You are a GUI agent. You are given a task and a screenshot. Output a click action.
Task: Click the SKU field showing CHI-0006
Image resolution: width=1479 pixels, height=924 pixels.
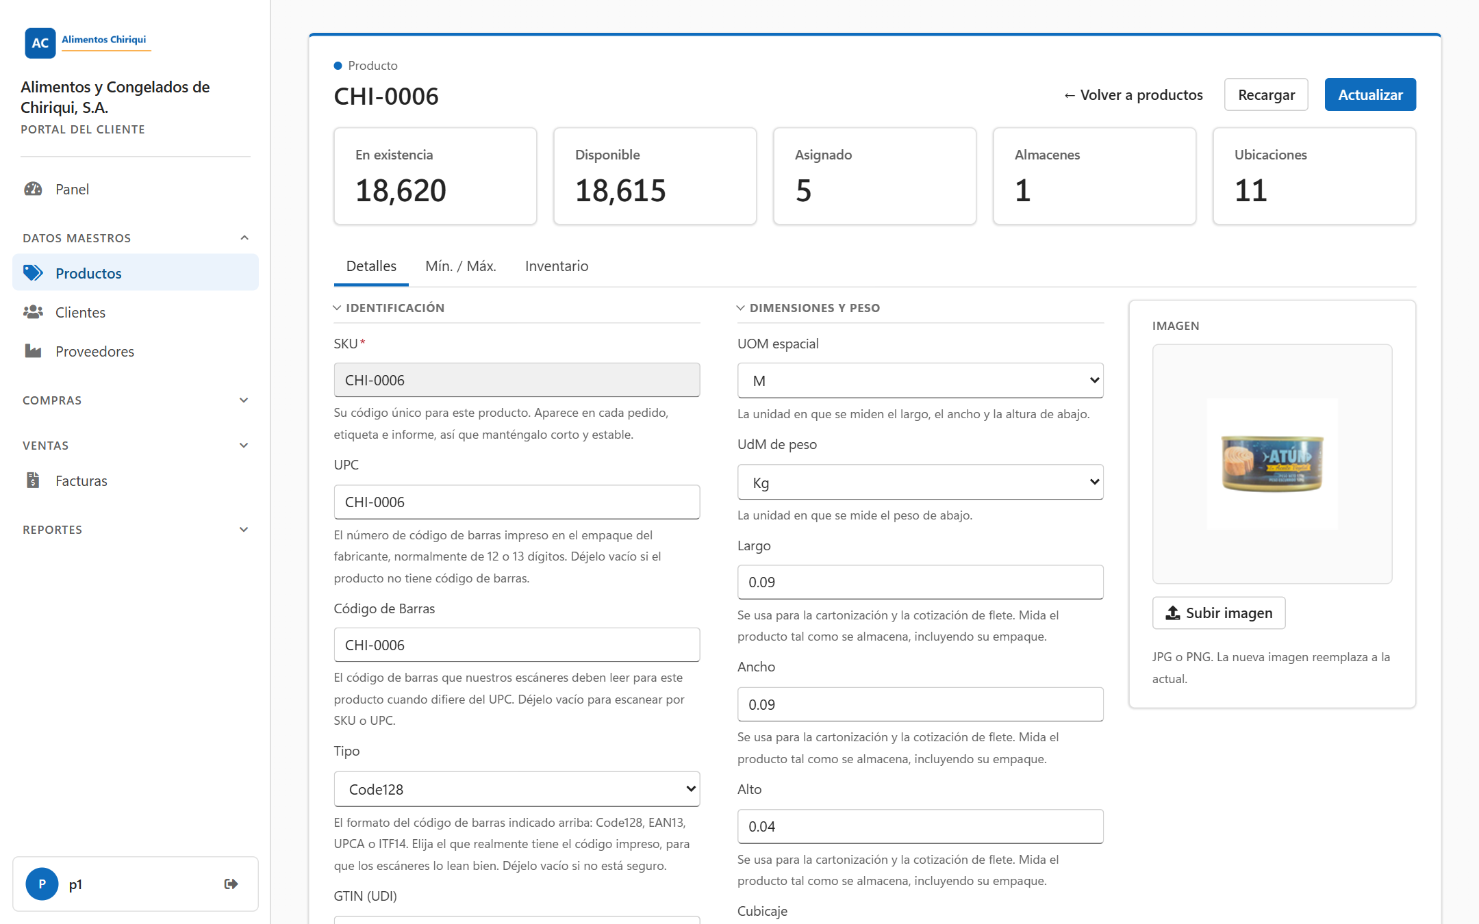click(517, 380)
